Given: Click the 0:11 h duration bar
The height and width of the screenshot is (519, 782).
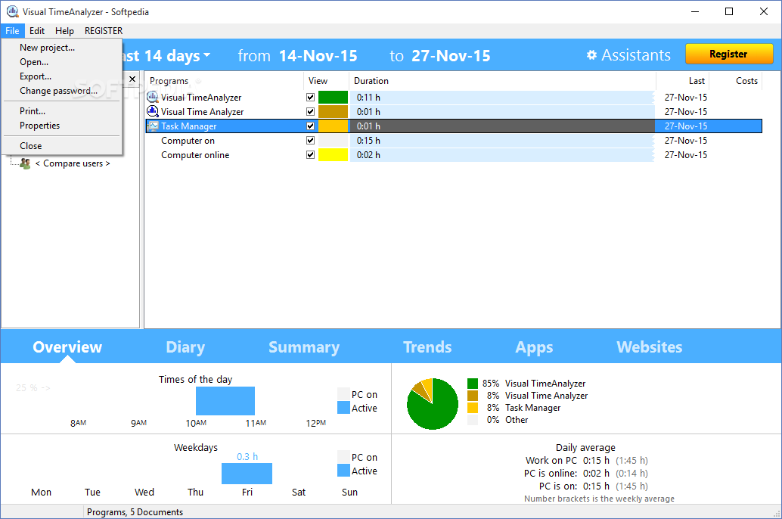Looking at the screenshot, I should click(502, 98).
